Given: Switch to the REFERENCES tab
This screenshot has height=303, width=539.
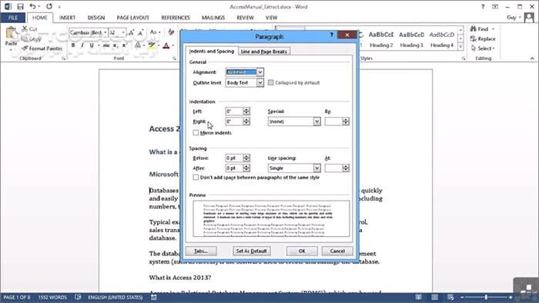Looking at the screenshot, I should click(x=176, y=18).
